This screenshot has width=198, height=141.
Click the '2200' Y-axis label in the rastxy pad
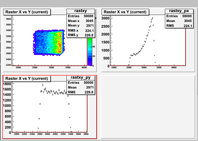(8, 65)
